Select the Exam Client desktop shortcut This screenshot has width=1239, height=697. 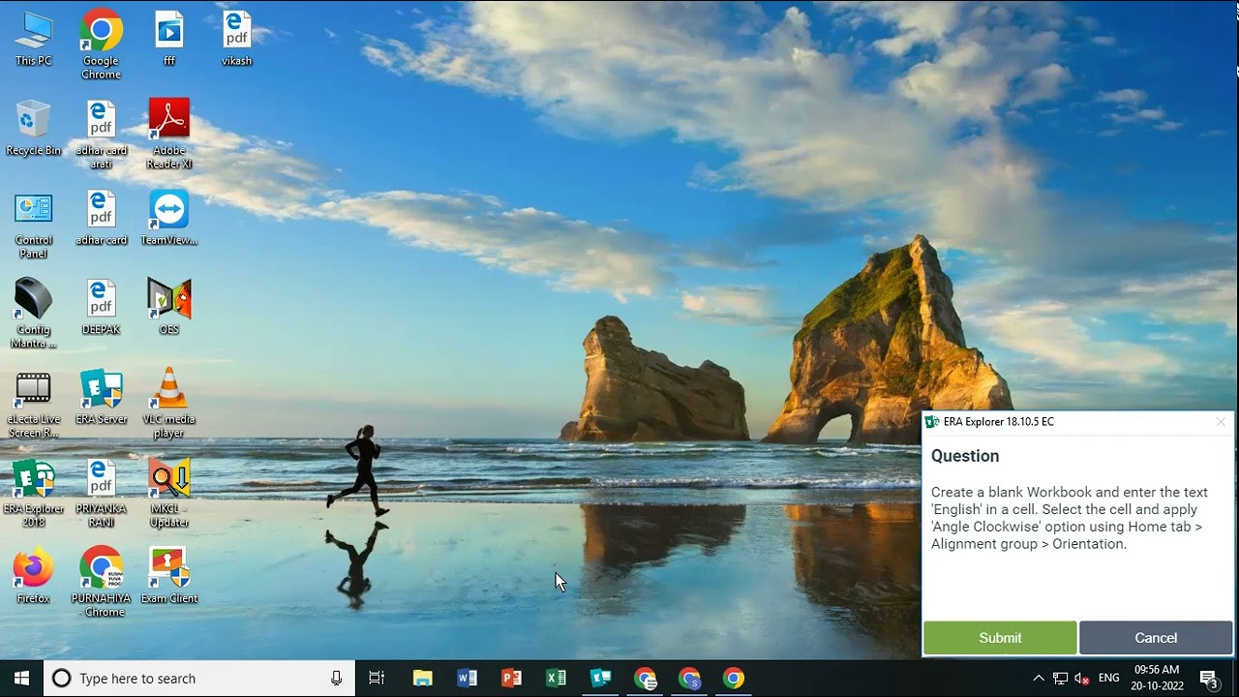coord(169,576)
